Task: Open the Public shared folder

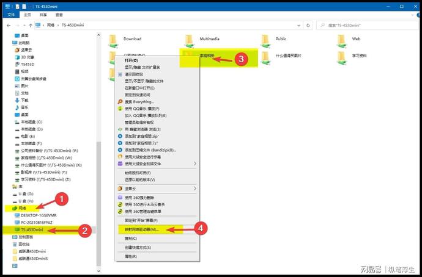Action: click(274, 40)
